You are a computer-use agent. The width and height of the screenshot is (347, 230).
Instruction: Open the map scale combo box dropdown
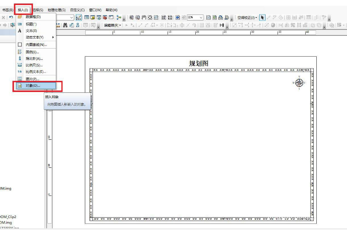click(72, 17)
